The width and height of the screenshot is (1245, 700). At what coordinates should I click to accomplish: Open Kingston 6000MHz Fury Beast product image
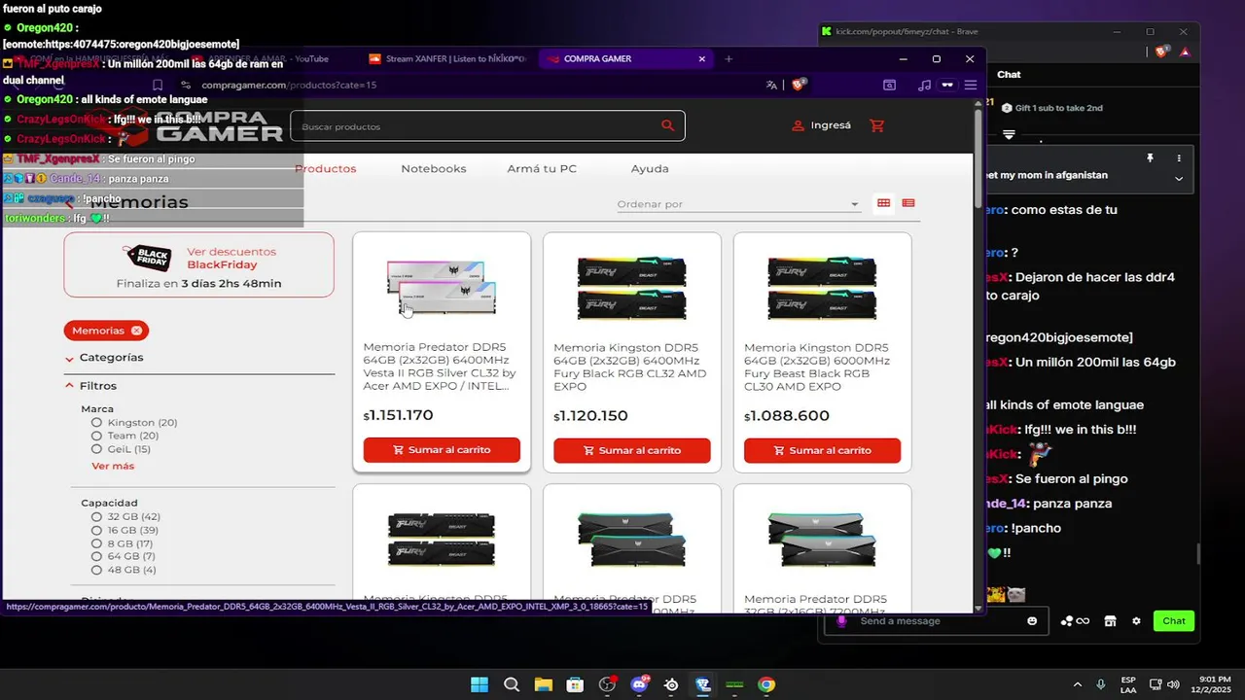point(822,287)
